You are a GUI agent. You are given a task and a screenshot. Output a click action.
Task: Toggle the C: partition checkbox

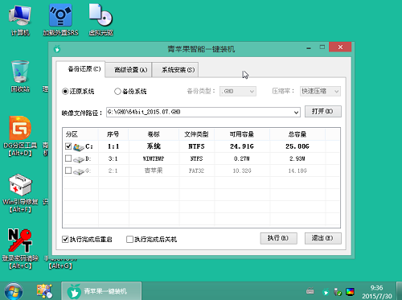[x=68, y=146]
